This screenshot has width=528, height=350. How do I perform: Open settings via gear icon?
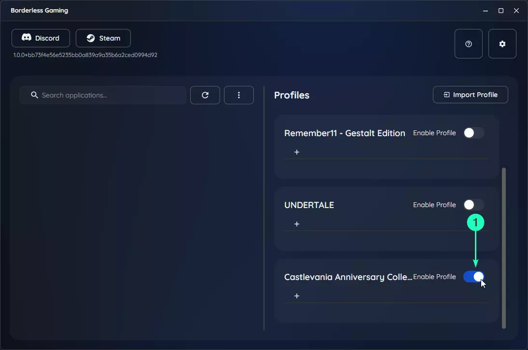(x=502, y=44)
